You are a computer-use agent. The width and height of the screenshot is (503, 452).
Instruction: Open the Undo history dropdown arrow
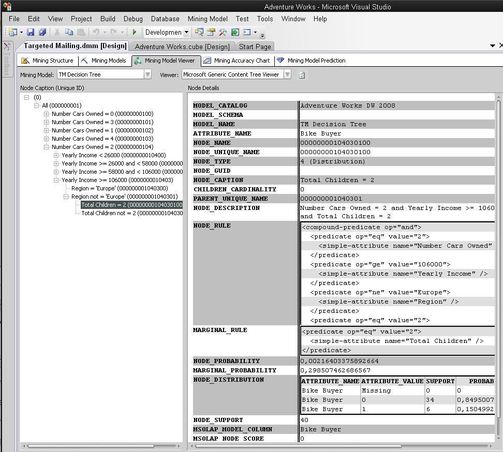(x=105, y=33)
